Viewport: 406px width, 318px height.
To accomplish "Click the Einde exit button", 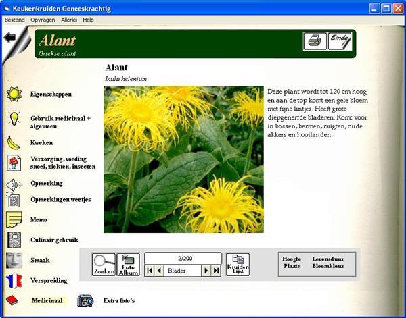I will (x=340, y=41).
